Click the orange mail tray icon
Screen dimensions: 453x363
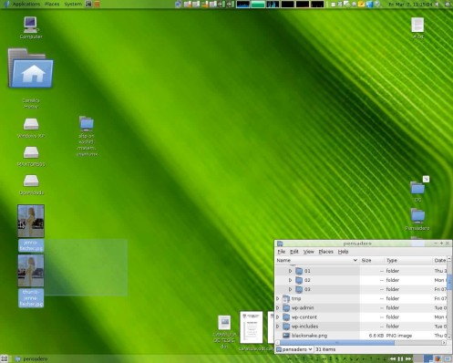point(361,4)
